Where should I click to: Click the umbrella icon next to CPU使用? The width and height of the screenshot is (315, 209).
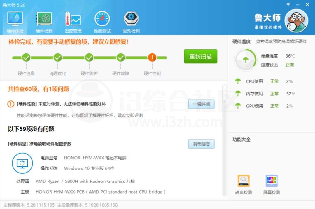point(238,81)
